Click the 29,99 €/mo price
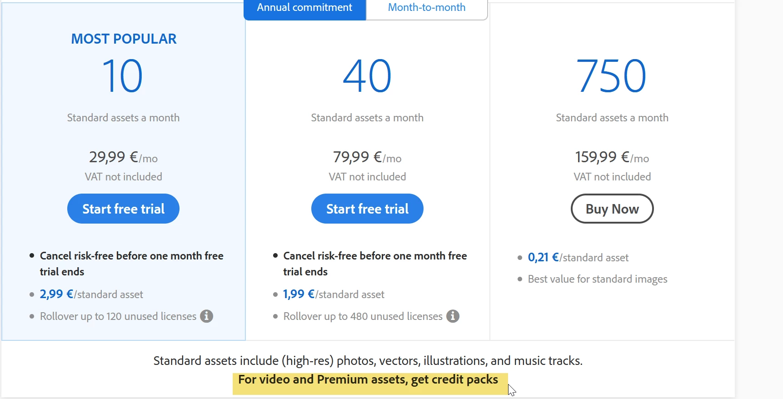783x399 pixels. pyautogui.click(x=123, y=157)
